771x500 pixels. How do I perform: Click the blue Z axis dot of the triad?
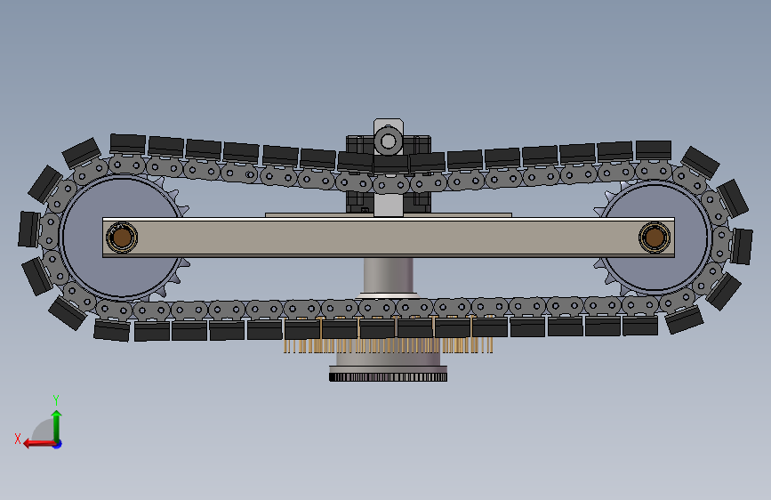point(58,445)
